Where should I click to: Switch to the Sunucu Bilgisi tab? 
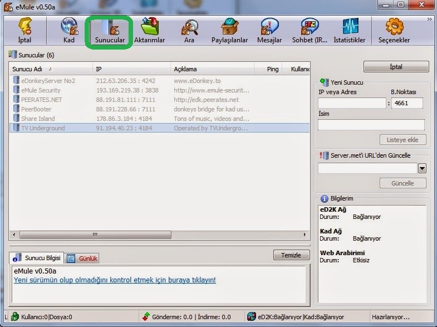click(x=37, y=258)
